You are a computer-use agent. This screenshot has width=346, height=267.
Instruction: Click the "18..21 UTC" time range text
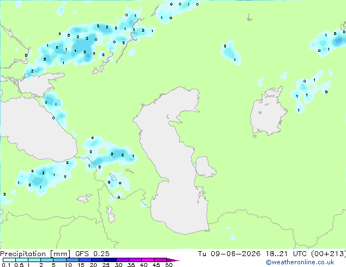[286, 254]
